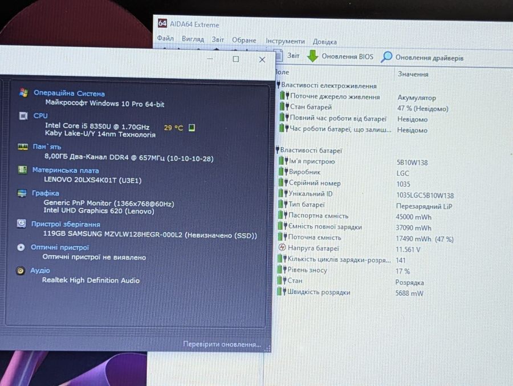Click the Значення column header
Viewport: 513px width, 386px height.
pyautogui.click(x=413, y=74)
